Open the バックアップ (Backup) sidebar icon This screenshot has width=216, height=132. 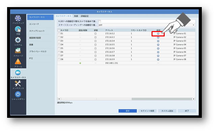coord(18,18)
